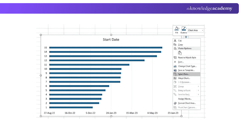The height and width of the screenshot is (128, 242).
Task: Expand the Send to Back submenu arrow
Action: 198,94
